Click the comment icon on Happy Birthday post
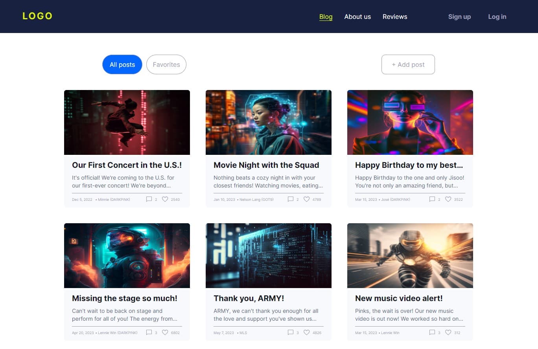This screenshot has width=538, height=349. [x=432, y=199]
